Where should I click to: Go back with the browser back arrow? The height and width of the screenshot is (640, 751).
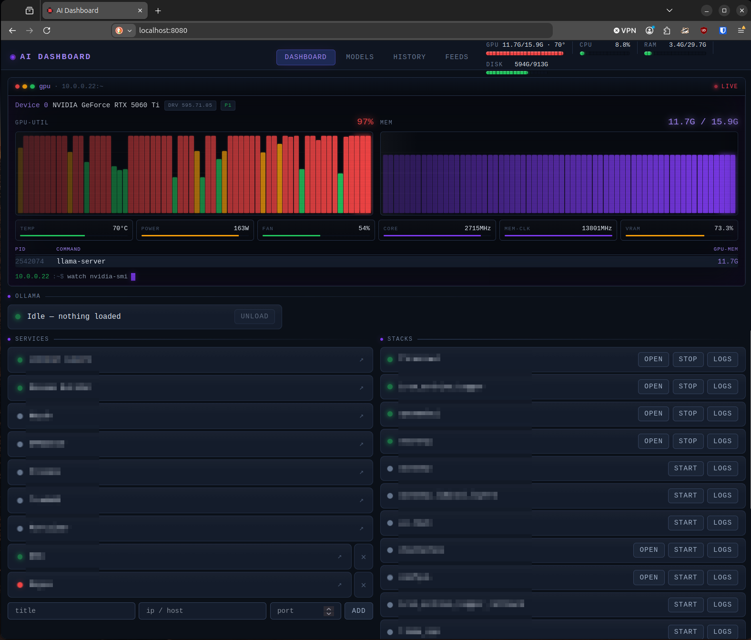pyautogui.click(x=12, y=30)
